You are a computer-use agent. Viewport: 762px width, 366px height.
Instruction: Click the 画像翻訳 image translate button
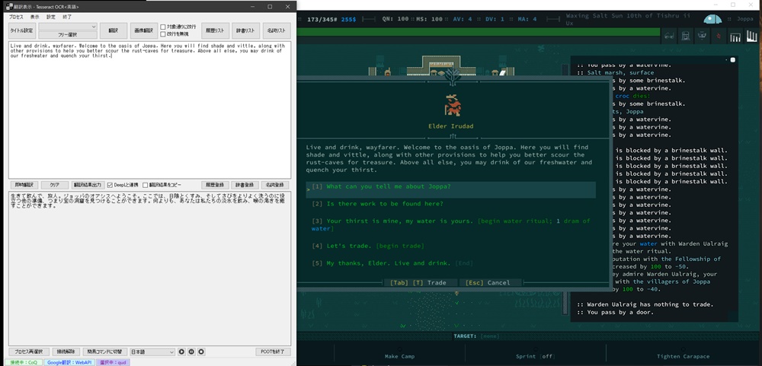pyautogui.click(x=144, y=30)
